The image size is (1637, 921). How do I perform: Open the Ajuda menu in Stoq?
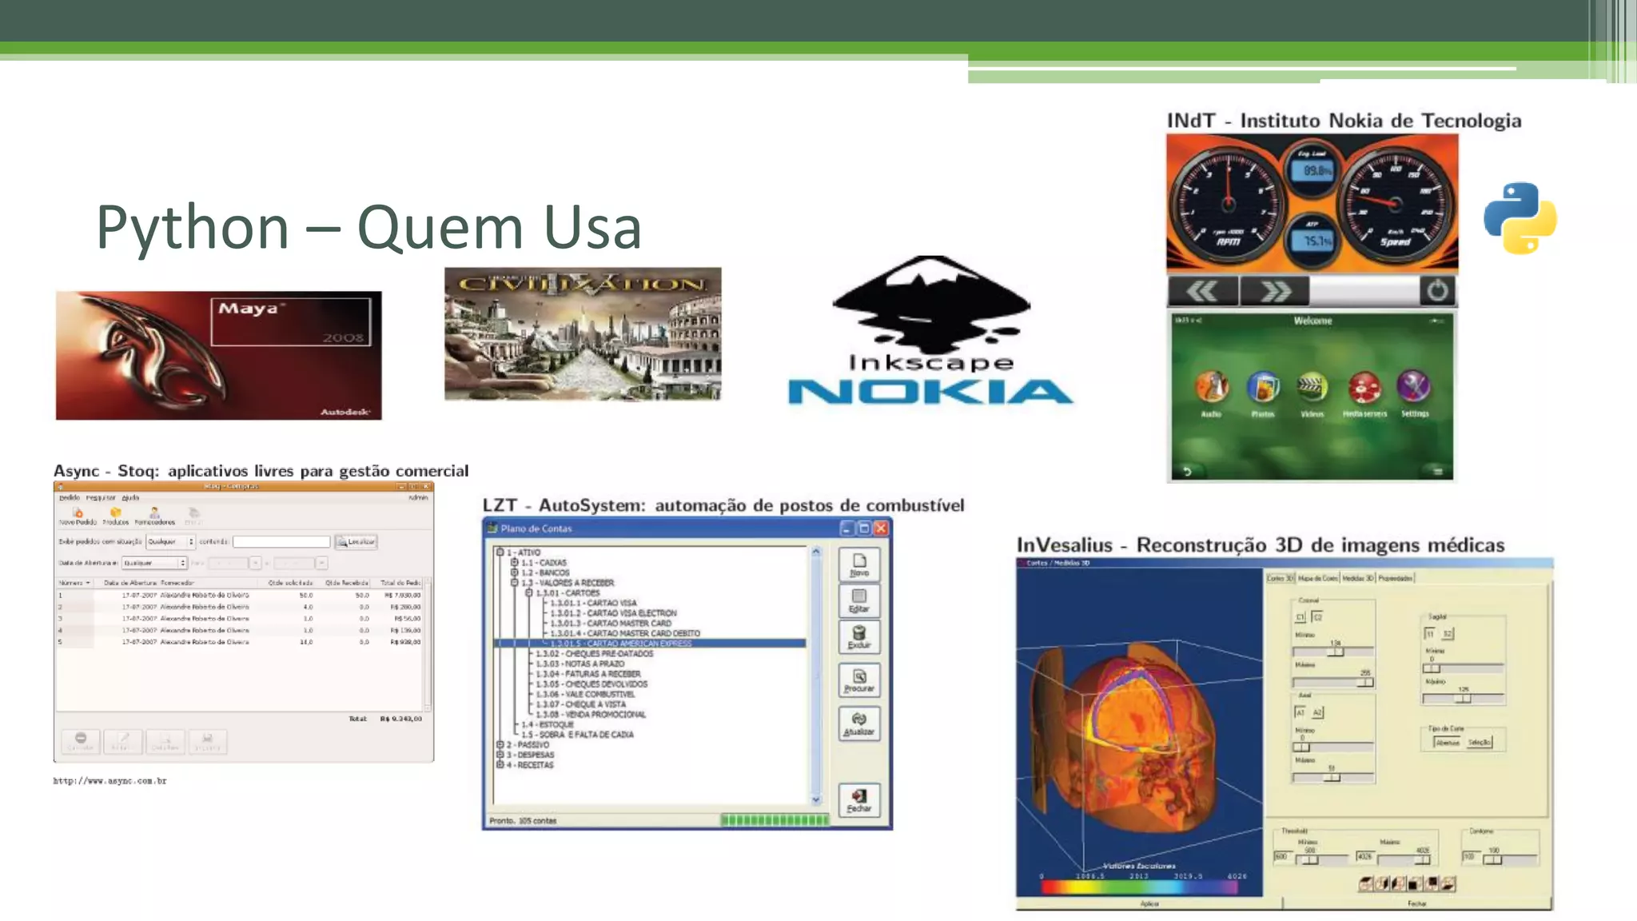(130, 497)
